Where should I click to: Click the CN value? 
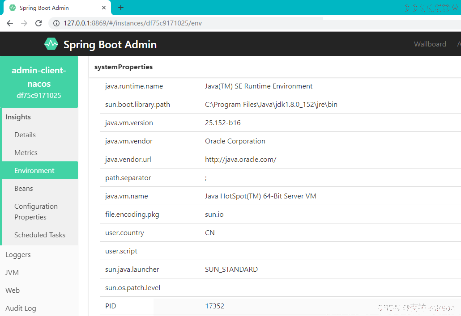209,232
